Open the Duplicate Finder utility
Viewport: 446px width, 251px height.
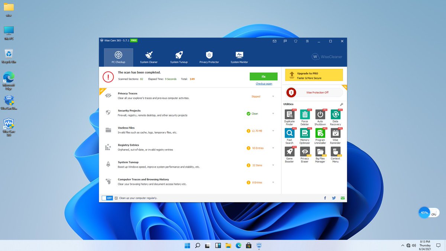(x=290, y=118)
